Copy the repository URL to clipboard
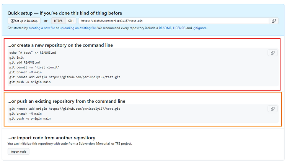 point(274,21)
